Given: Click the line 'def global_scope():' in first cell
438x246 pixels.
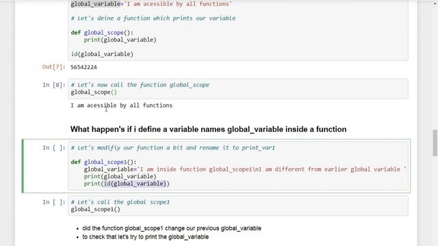Looking at the screenshot, I should [x=102, y=33].
